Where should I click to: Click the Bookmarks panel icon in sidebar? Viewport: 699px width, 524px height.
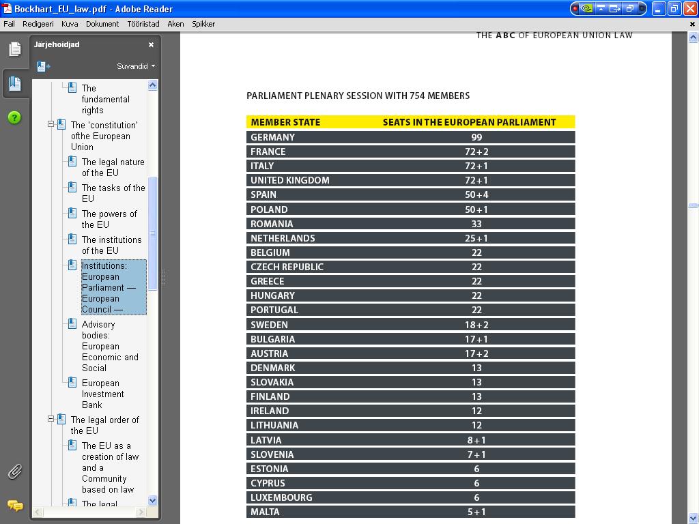tap(14, 84)
